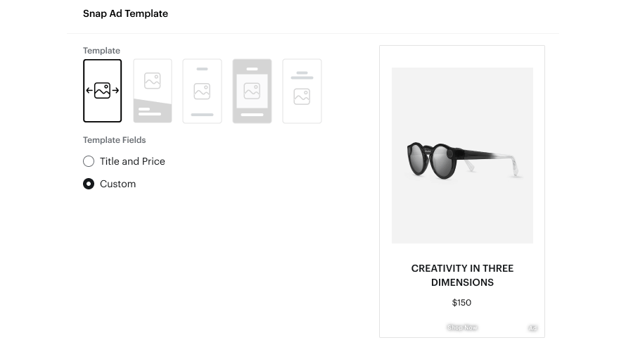The image size is (626, 352).
Task: Choose the template with slanted bottom caption
Action: coord(153,91)
